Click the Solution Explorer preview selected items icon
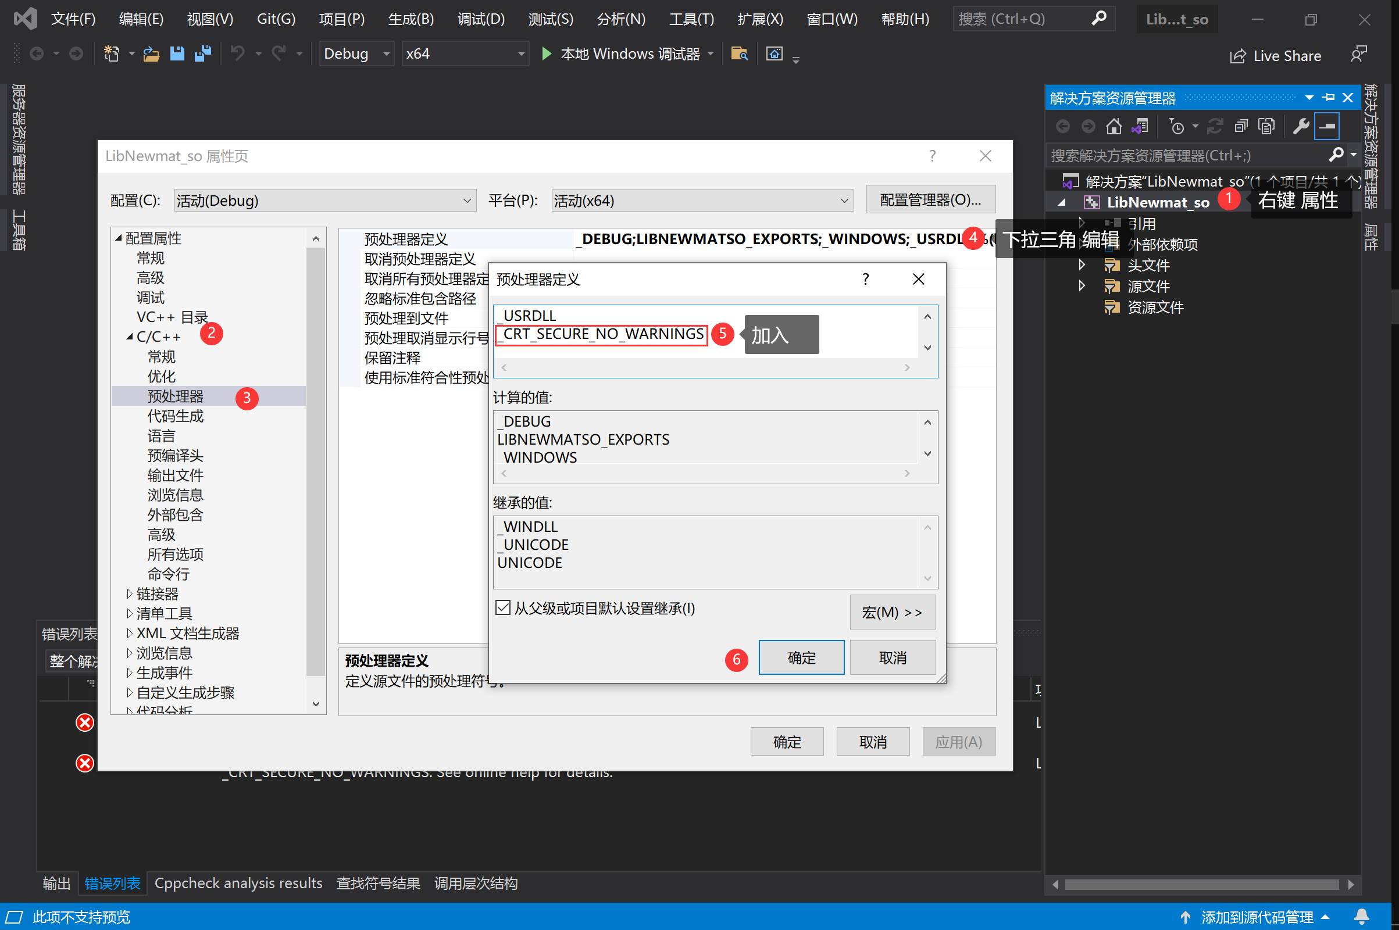Image resolution: width=1399 pixels, height=930 pixels. coord(1327,126)
